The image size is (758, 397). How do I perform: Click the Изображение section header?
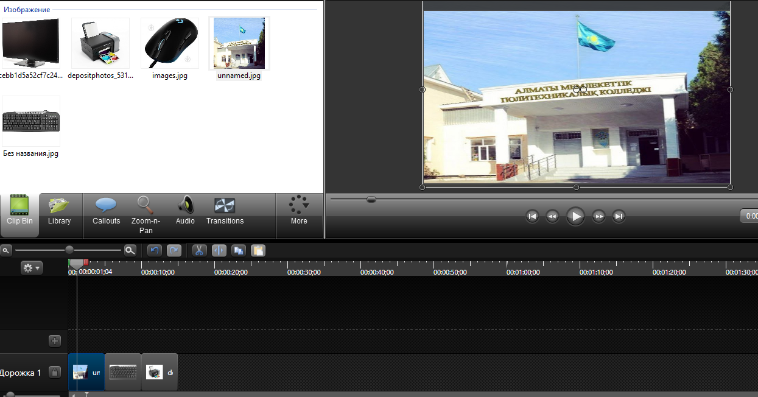(x=27, y=10)
